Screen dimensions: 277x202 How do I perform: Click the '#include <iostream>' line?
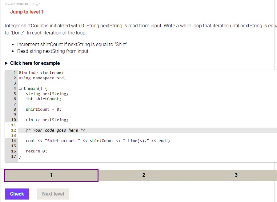coord(41,73)
